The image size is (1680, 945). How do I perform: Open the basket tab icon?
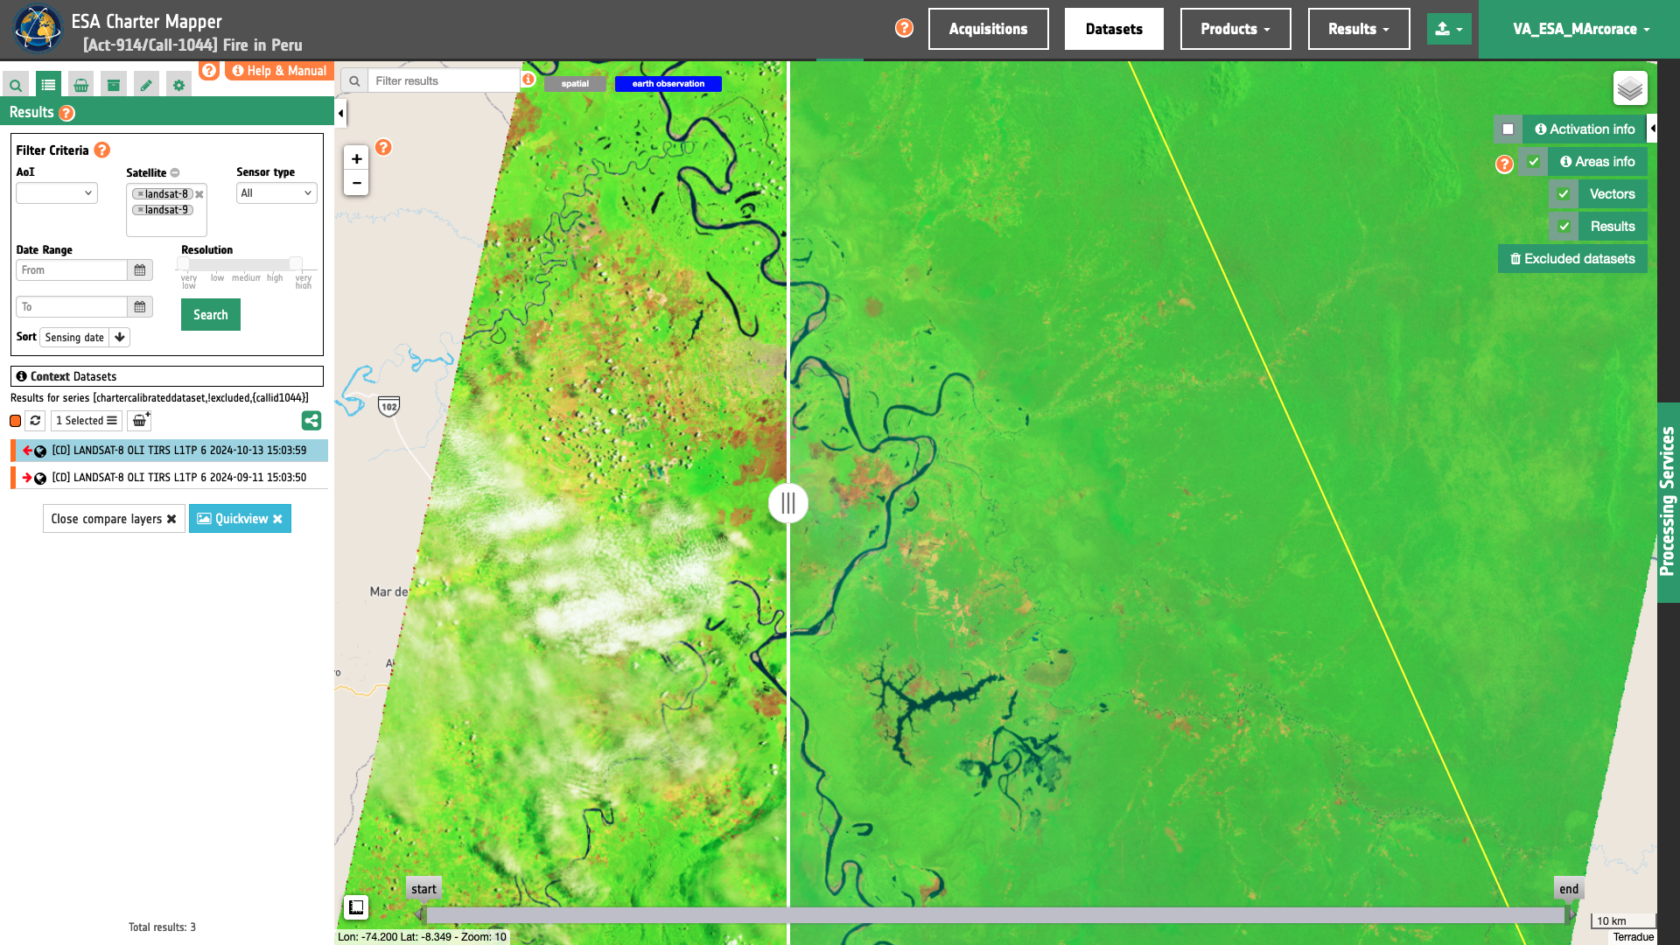coord(80,85)
